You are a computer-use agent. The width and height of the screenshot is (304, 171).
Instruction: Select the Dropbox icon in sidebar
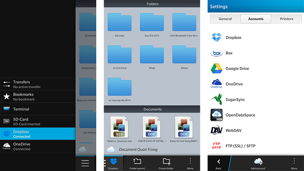6,134
